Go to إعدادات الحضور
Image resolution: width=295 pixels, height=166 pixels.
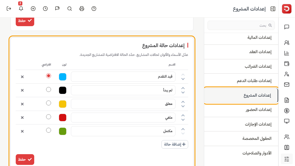point(241,110)
